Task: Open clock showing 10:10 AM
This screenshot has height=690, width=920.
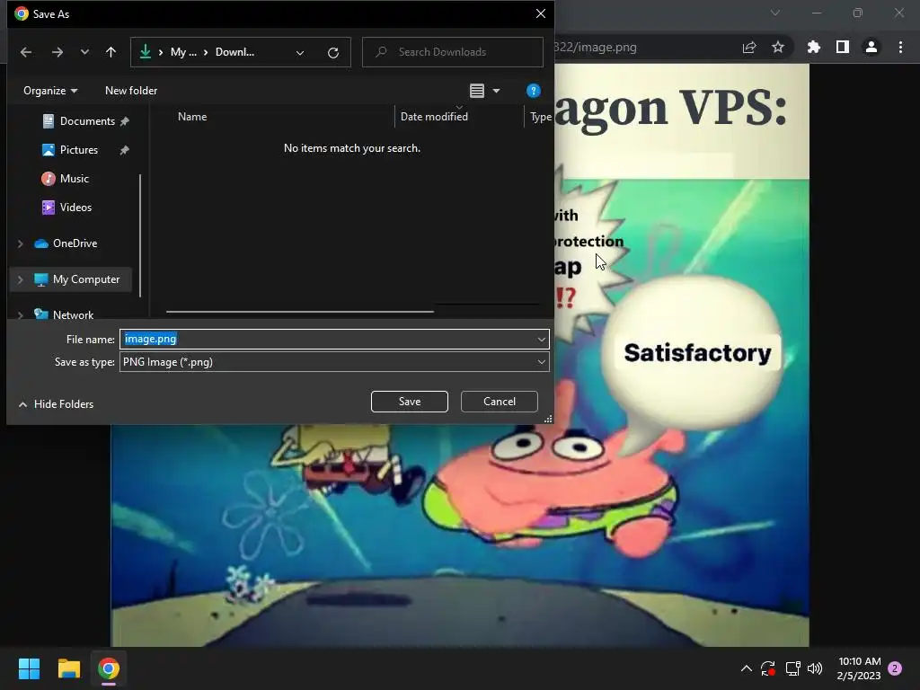Action: pyautogui.click(x=859, y=668)
